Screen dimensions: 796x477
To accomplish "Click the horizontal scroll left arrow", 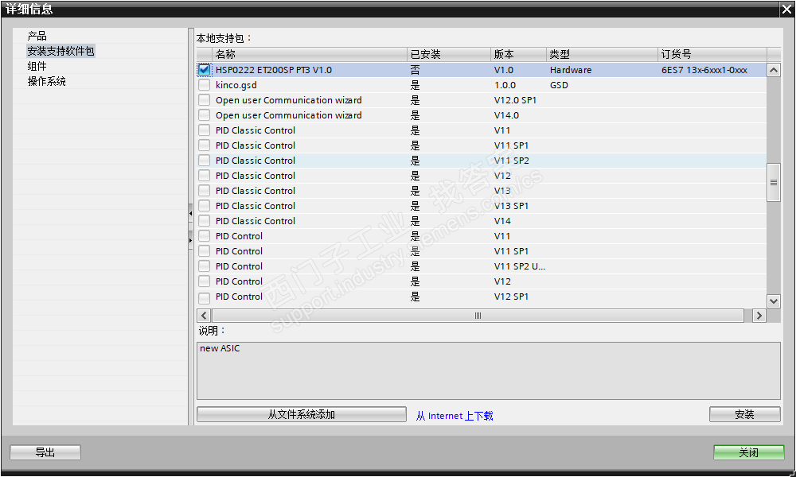I will pyautogui.click(x=204, y=316).
